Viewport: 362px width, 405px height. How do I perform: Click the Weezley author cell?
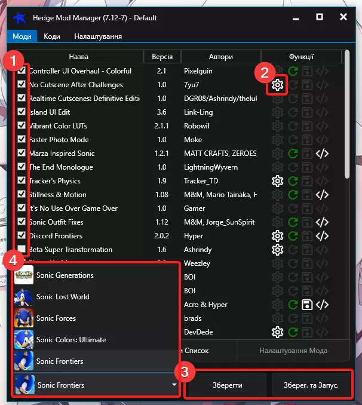197,263
